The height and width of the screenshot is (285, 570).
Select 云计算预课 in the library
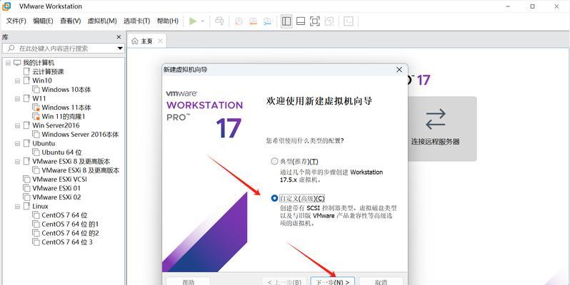click(x=49, y=72)
